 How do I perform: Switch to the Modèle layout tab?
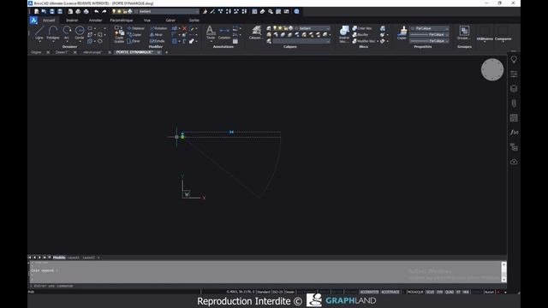point(59,258)
